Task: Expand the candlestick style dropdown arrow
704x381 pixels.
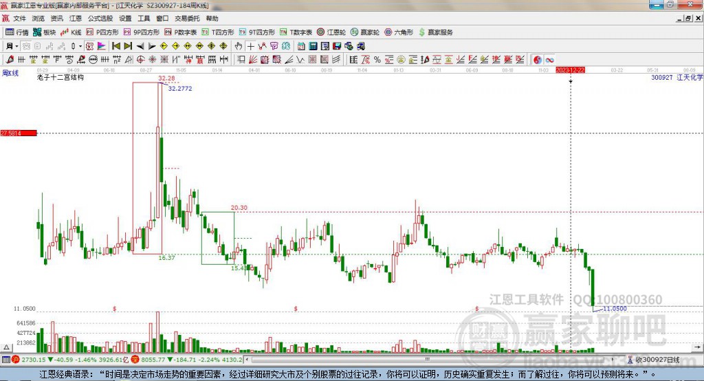Action: (x=80, y=46)
